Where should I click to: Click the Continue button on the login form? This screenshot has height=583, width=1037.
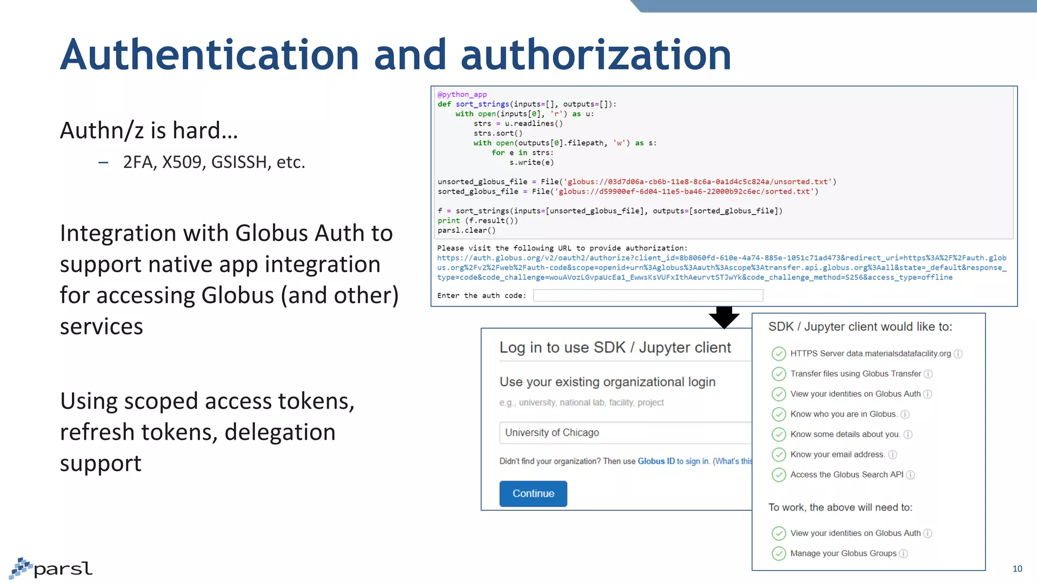(533, 493)
